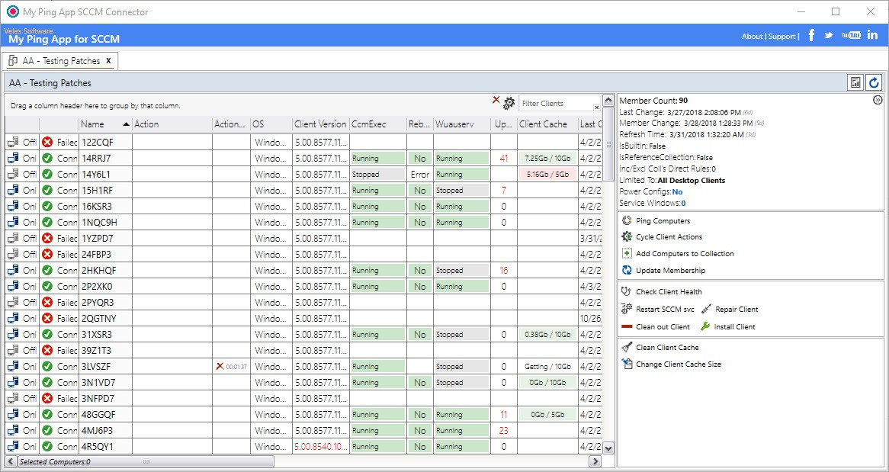Viewport: 889px width, 472px height.
Task: Open the Facebook page icon
Action: coord(811,35)
